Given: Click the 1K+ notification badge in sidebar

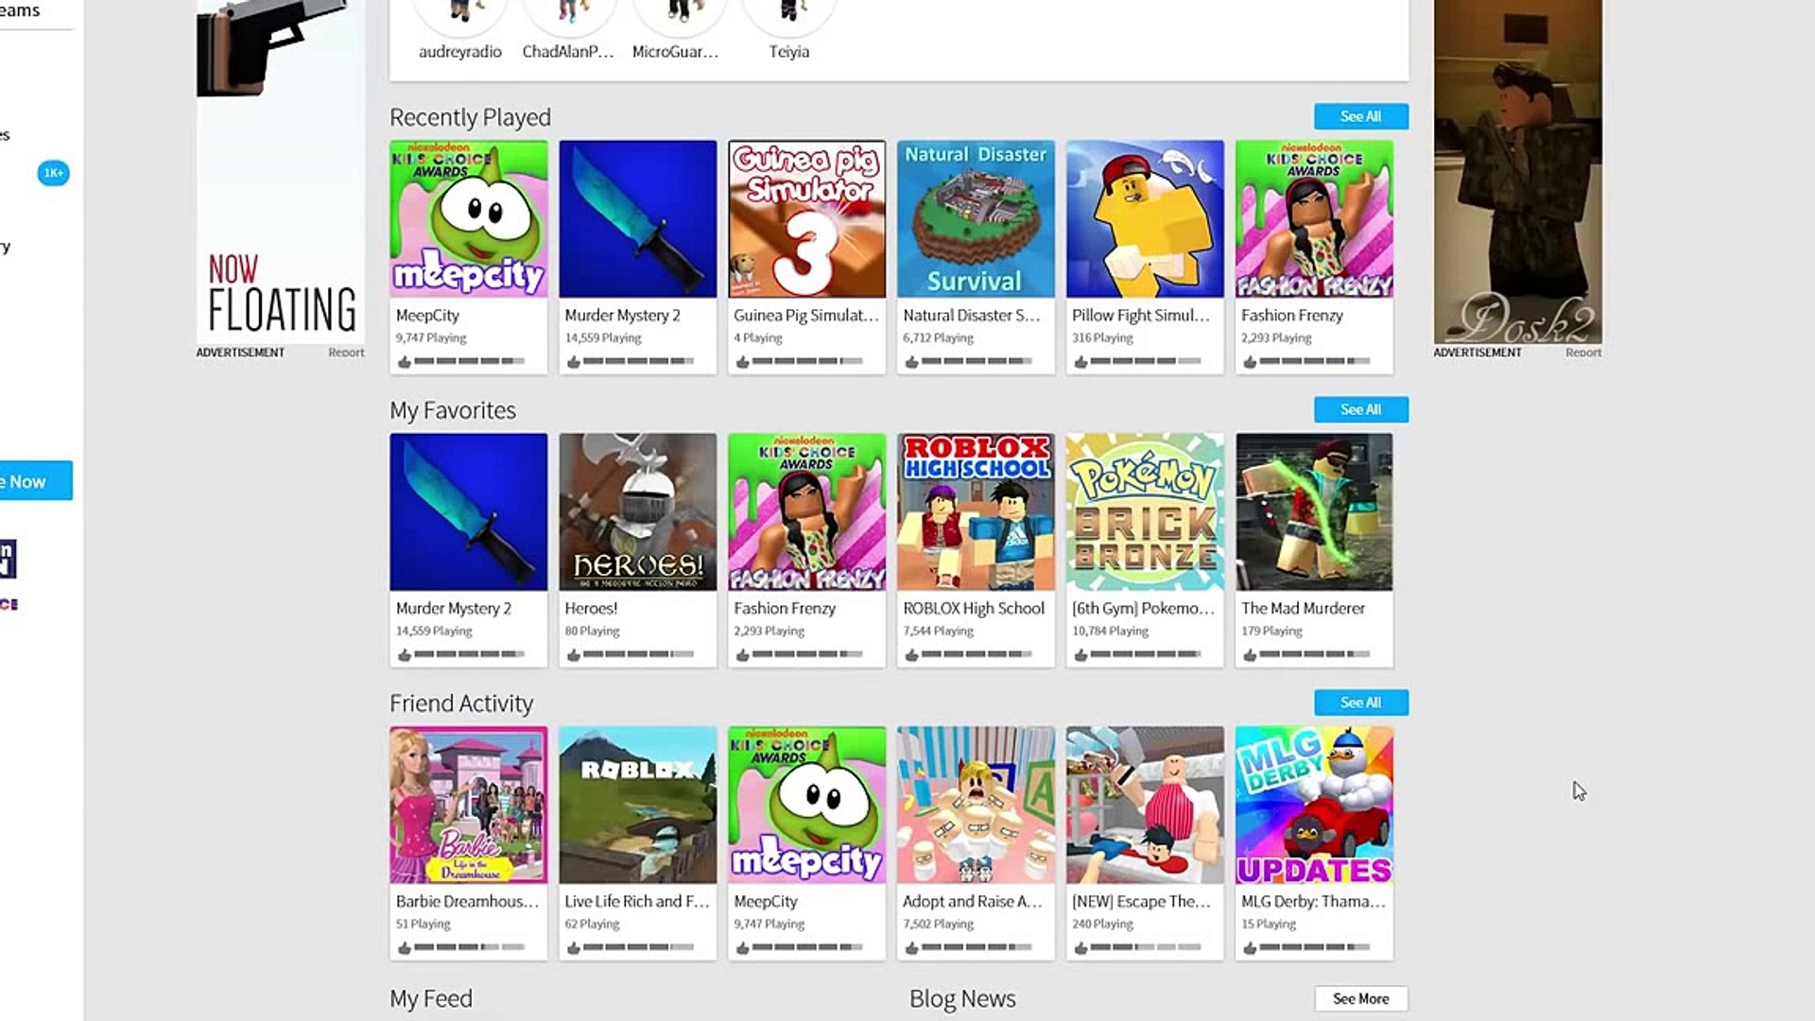Looking at the screenshot, I should tap(53, 173).
